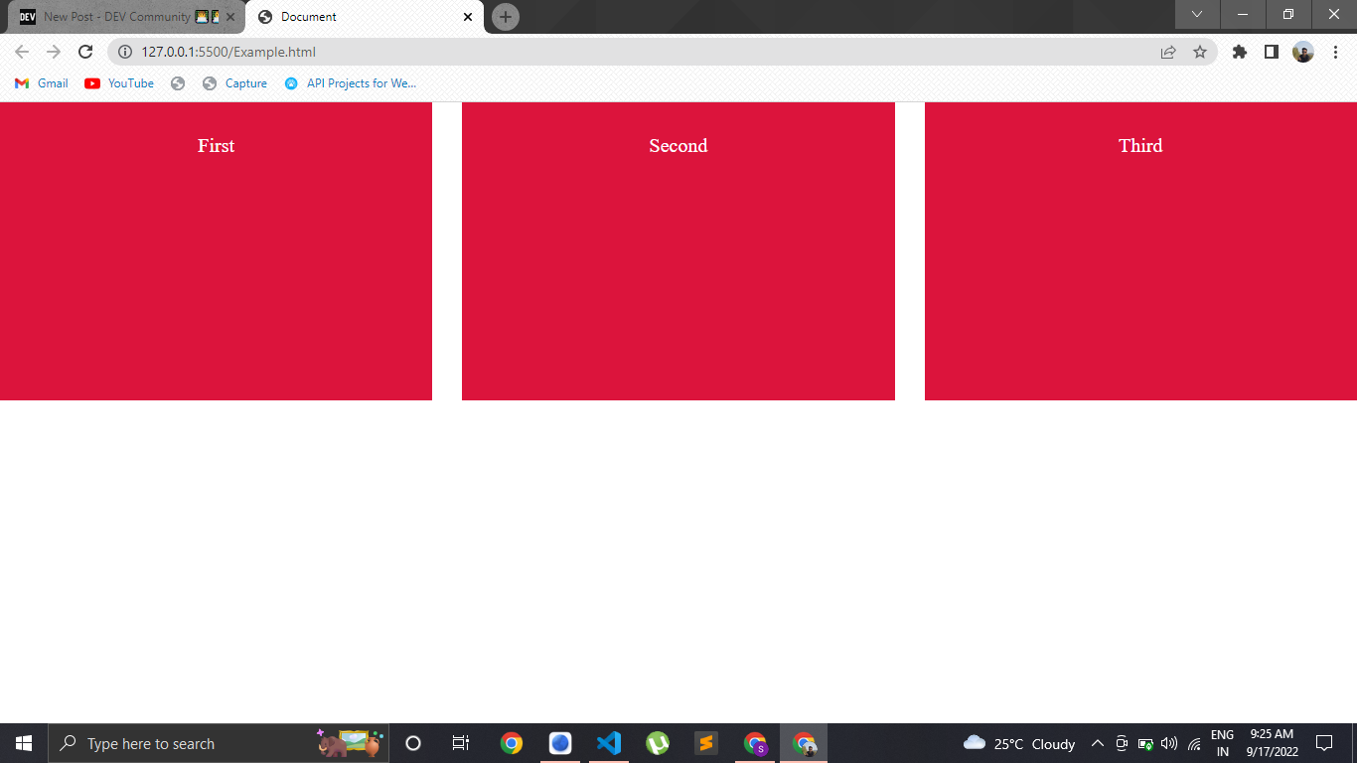The width and height of the screenshot is (1357, 763).
Task: Minimize the Chrome window
Action: pyautogui.click(x=1243, y=14)
